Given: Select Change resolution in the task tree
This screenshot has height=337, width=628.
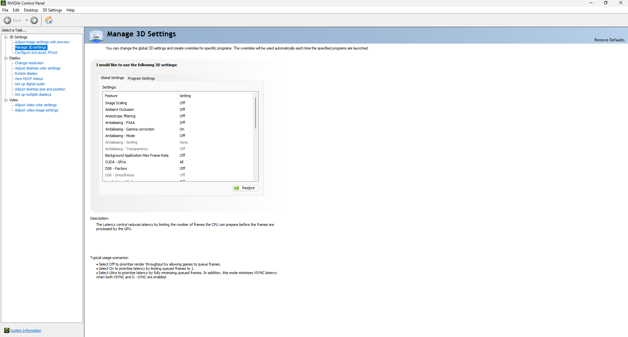Looking at the screenshot, I should (x=29, y=63).
